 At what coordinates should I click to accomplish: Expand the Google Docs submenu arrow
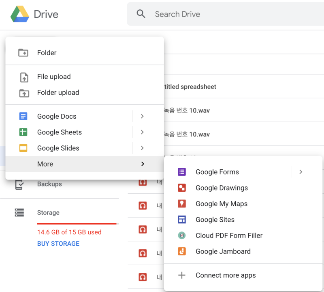[142, 116]
